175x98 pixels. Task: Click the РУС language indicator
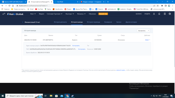pyautogui.click(x=160, y=96)
